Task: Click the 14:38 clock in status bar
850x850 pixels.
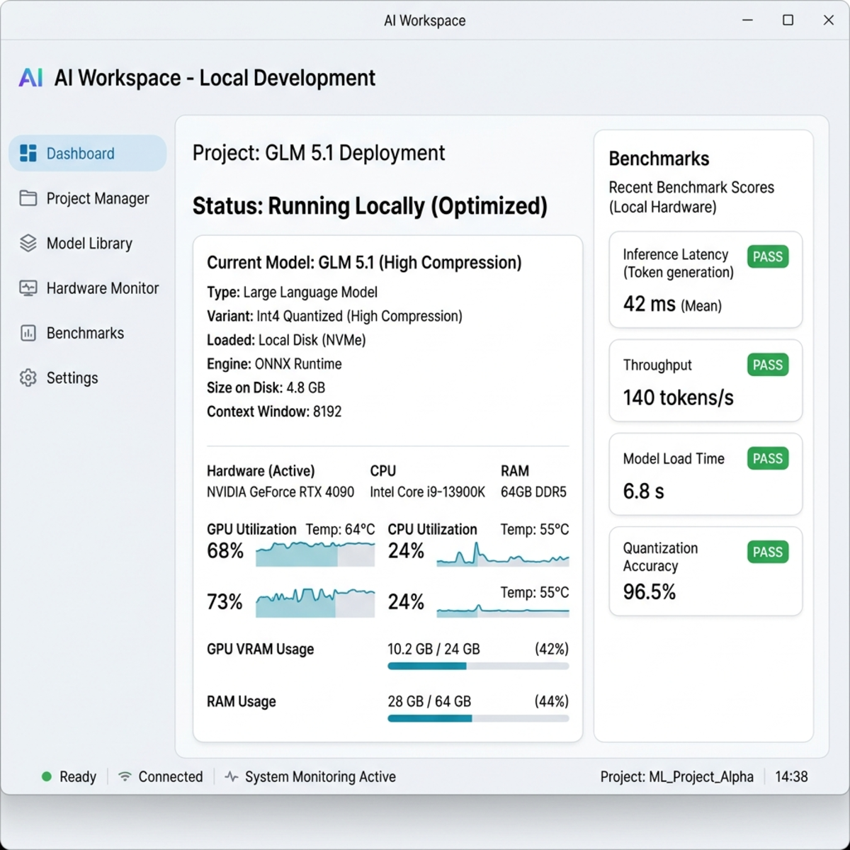Action: [791, 776]
